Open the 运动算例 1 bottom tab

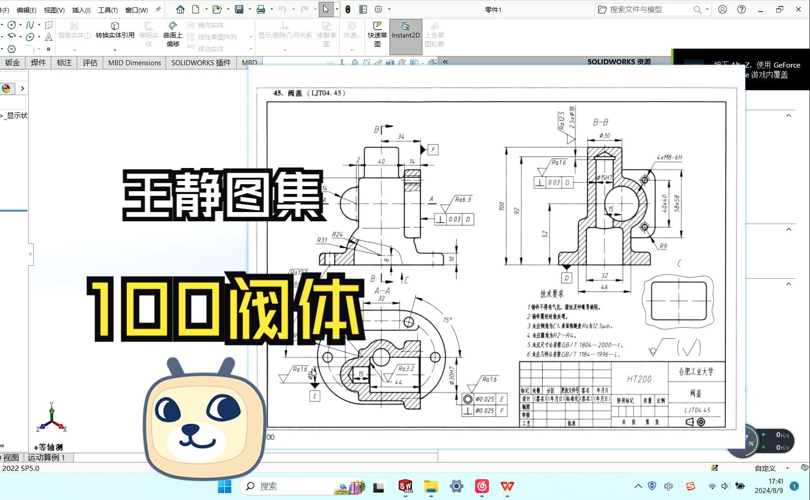pyautogui.click(x=46, y=457)
